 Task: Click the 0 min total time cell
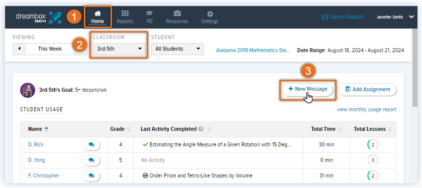[x=327, y=160]
